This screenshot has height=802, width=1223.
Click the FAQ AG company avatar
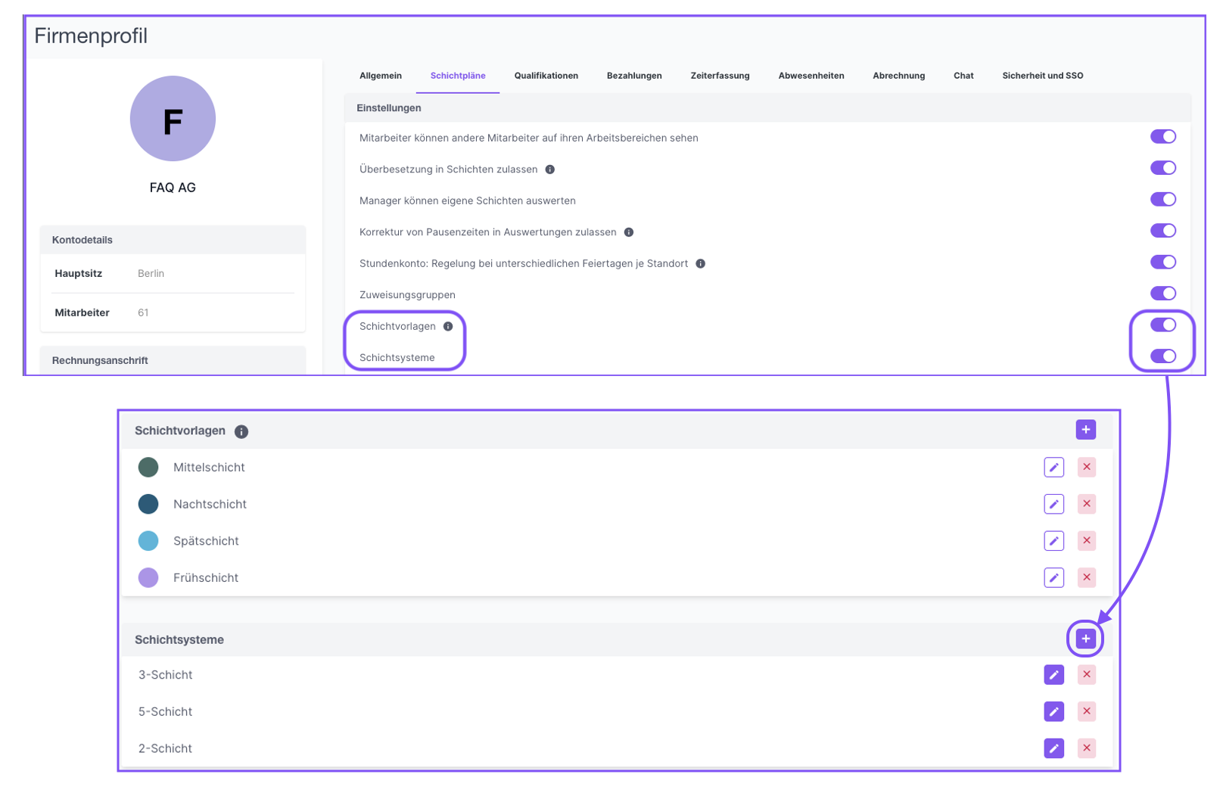173,119
